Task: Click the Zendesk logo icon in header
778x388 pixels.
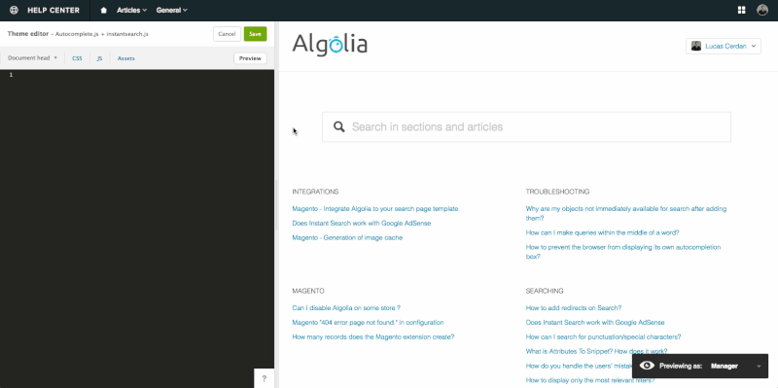Action: (14, 10)
